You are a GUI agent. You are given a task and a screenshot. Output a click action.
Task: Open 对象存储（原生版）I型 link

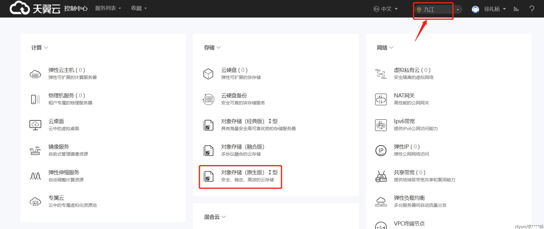pos(250,173)
